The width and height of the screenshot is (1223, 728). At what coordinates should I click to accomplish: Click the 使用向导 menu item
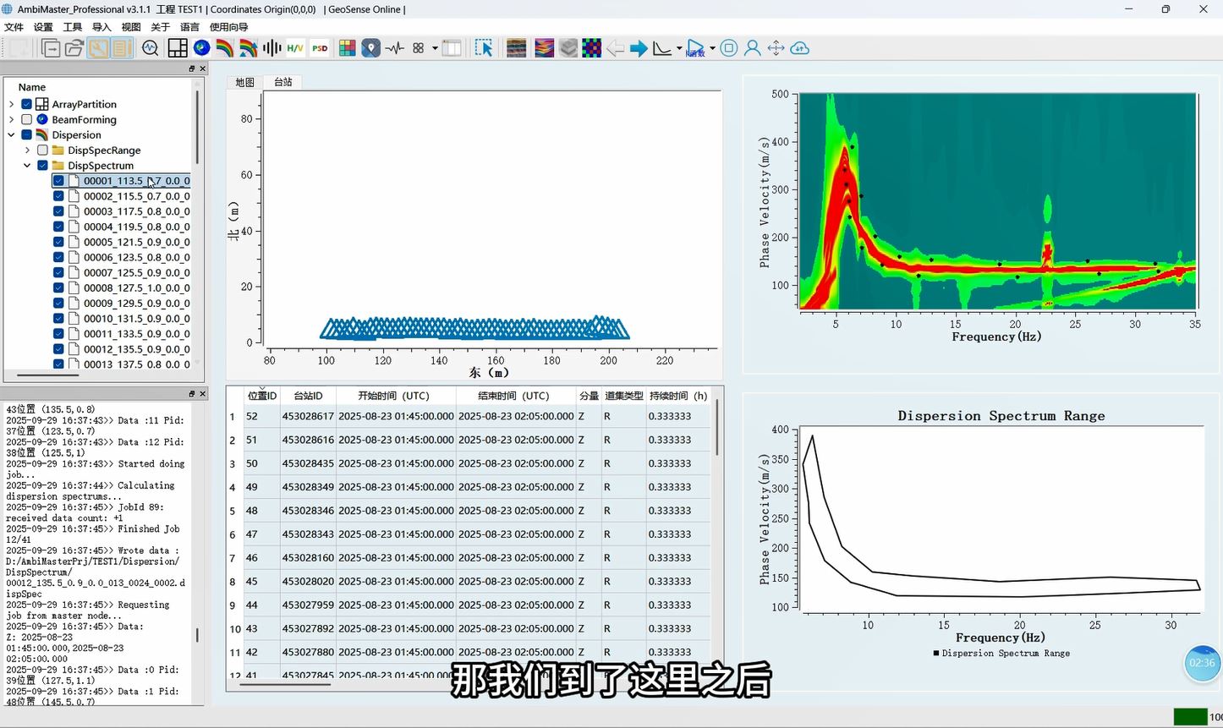coord(228,26)
